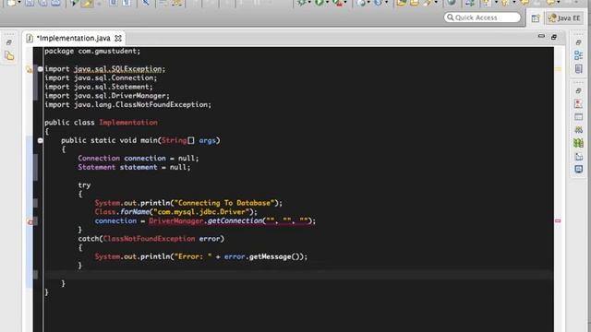Open the External Tools dropdown arrow

(x=345, y=3)
